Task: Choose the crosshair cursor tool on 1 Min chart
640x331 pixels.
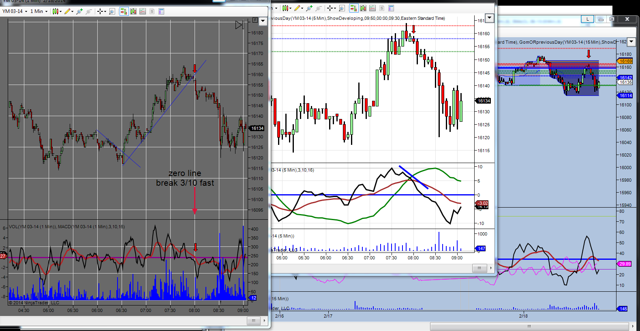Action: click(100, 11)
